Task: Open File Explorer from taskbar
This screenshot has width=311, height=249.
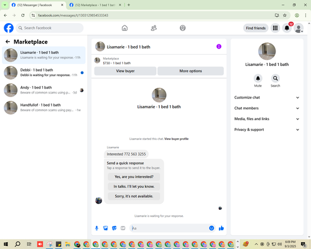Action: [x=67, y=244]
